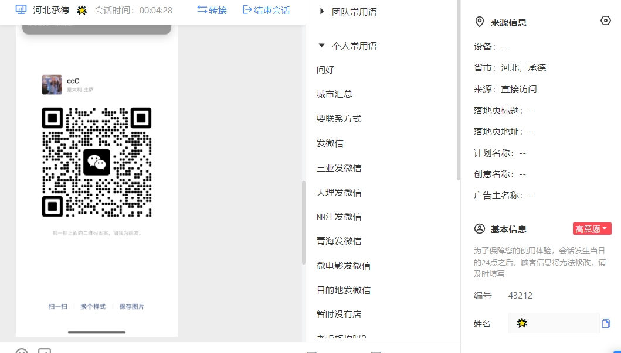Viewport: 621px width, 353px height.
Task: Click 扫一扫 under the QR code
Action: (58, 306)
